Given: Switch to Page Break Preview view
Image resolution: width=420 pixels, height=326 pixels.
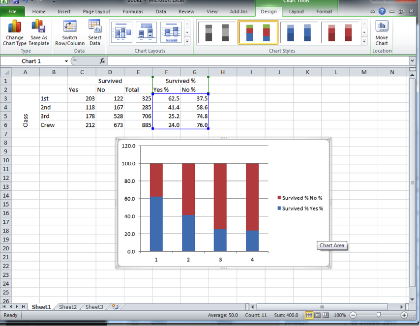Looking at the screenshot, I should [x=326, y=315].
